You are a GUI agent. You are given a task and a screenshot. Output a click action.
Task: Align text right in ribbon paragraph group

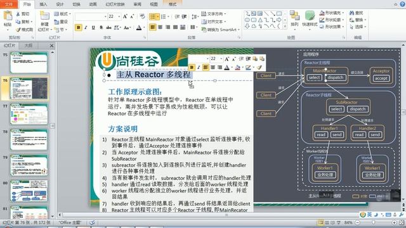(167, 27)
